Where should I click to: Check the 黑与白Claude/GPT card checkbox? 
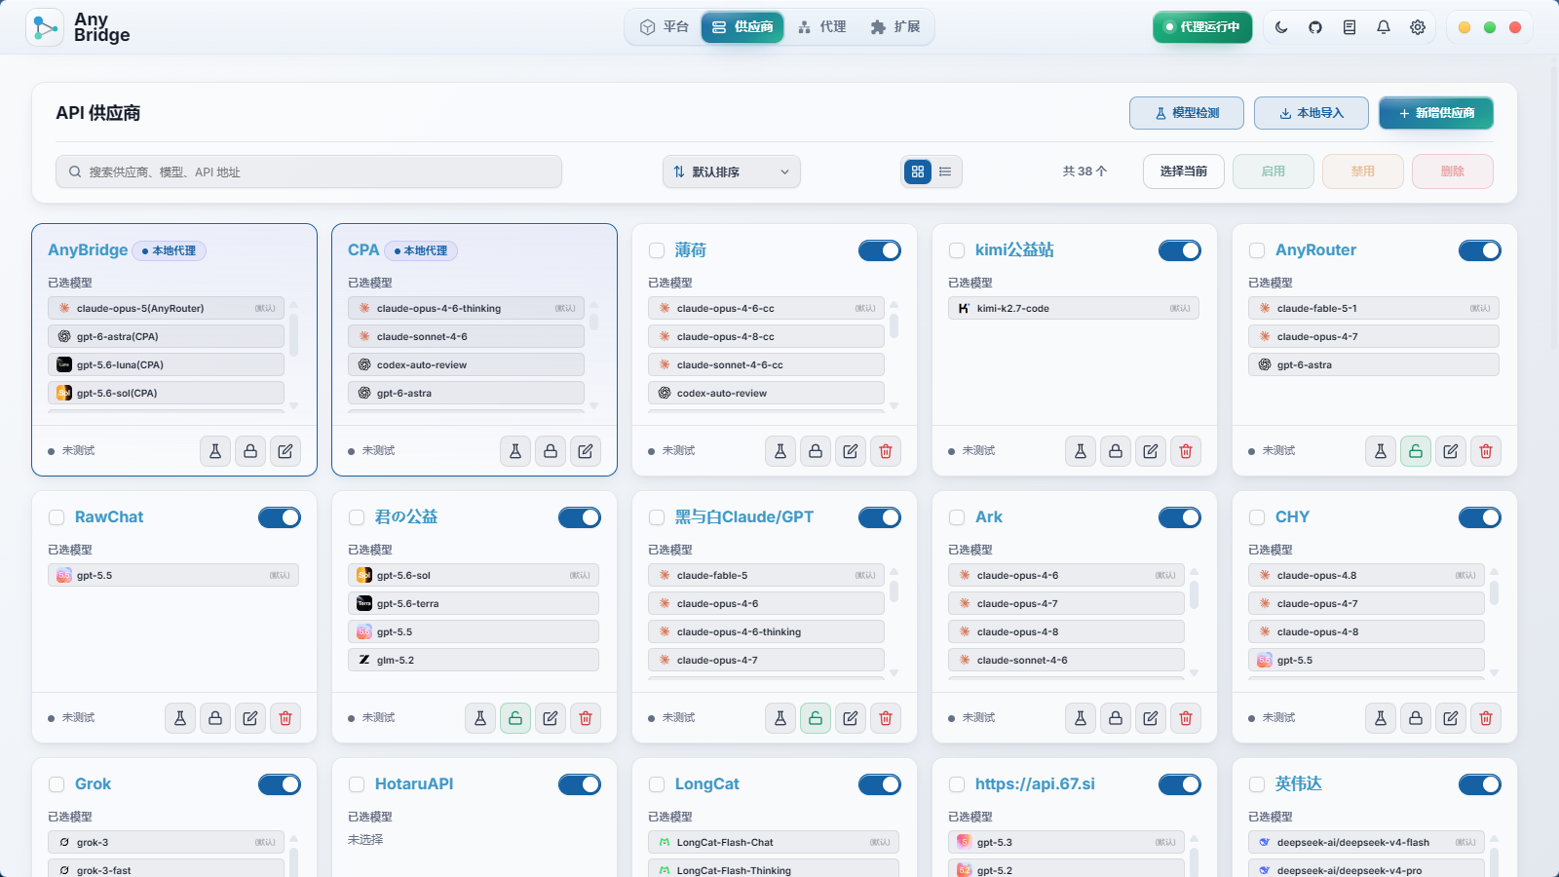(x=657, y=517)
